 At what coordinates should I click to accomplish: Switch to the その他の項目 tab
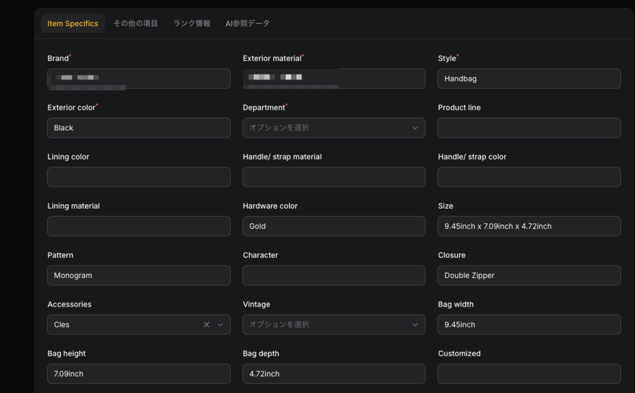point(136,24)
